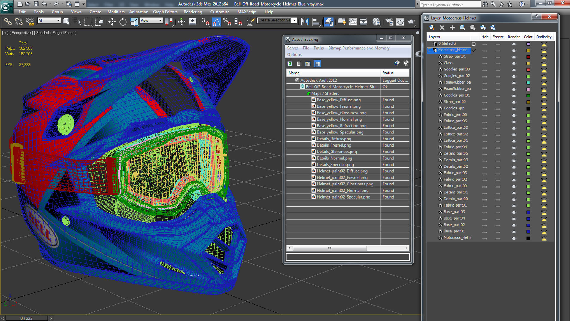Switch Asset Tracking to table view
570x321 pixels.
pyautogui.click(x=317, y=64)
